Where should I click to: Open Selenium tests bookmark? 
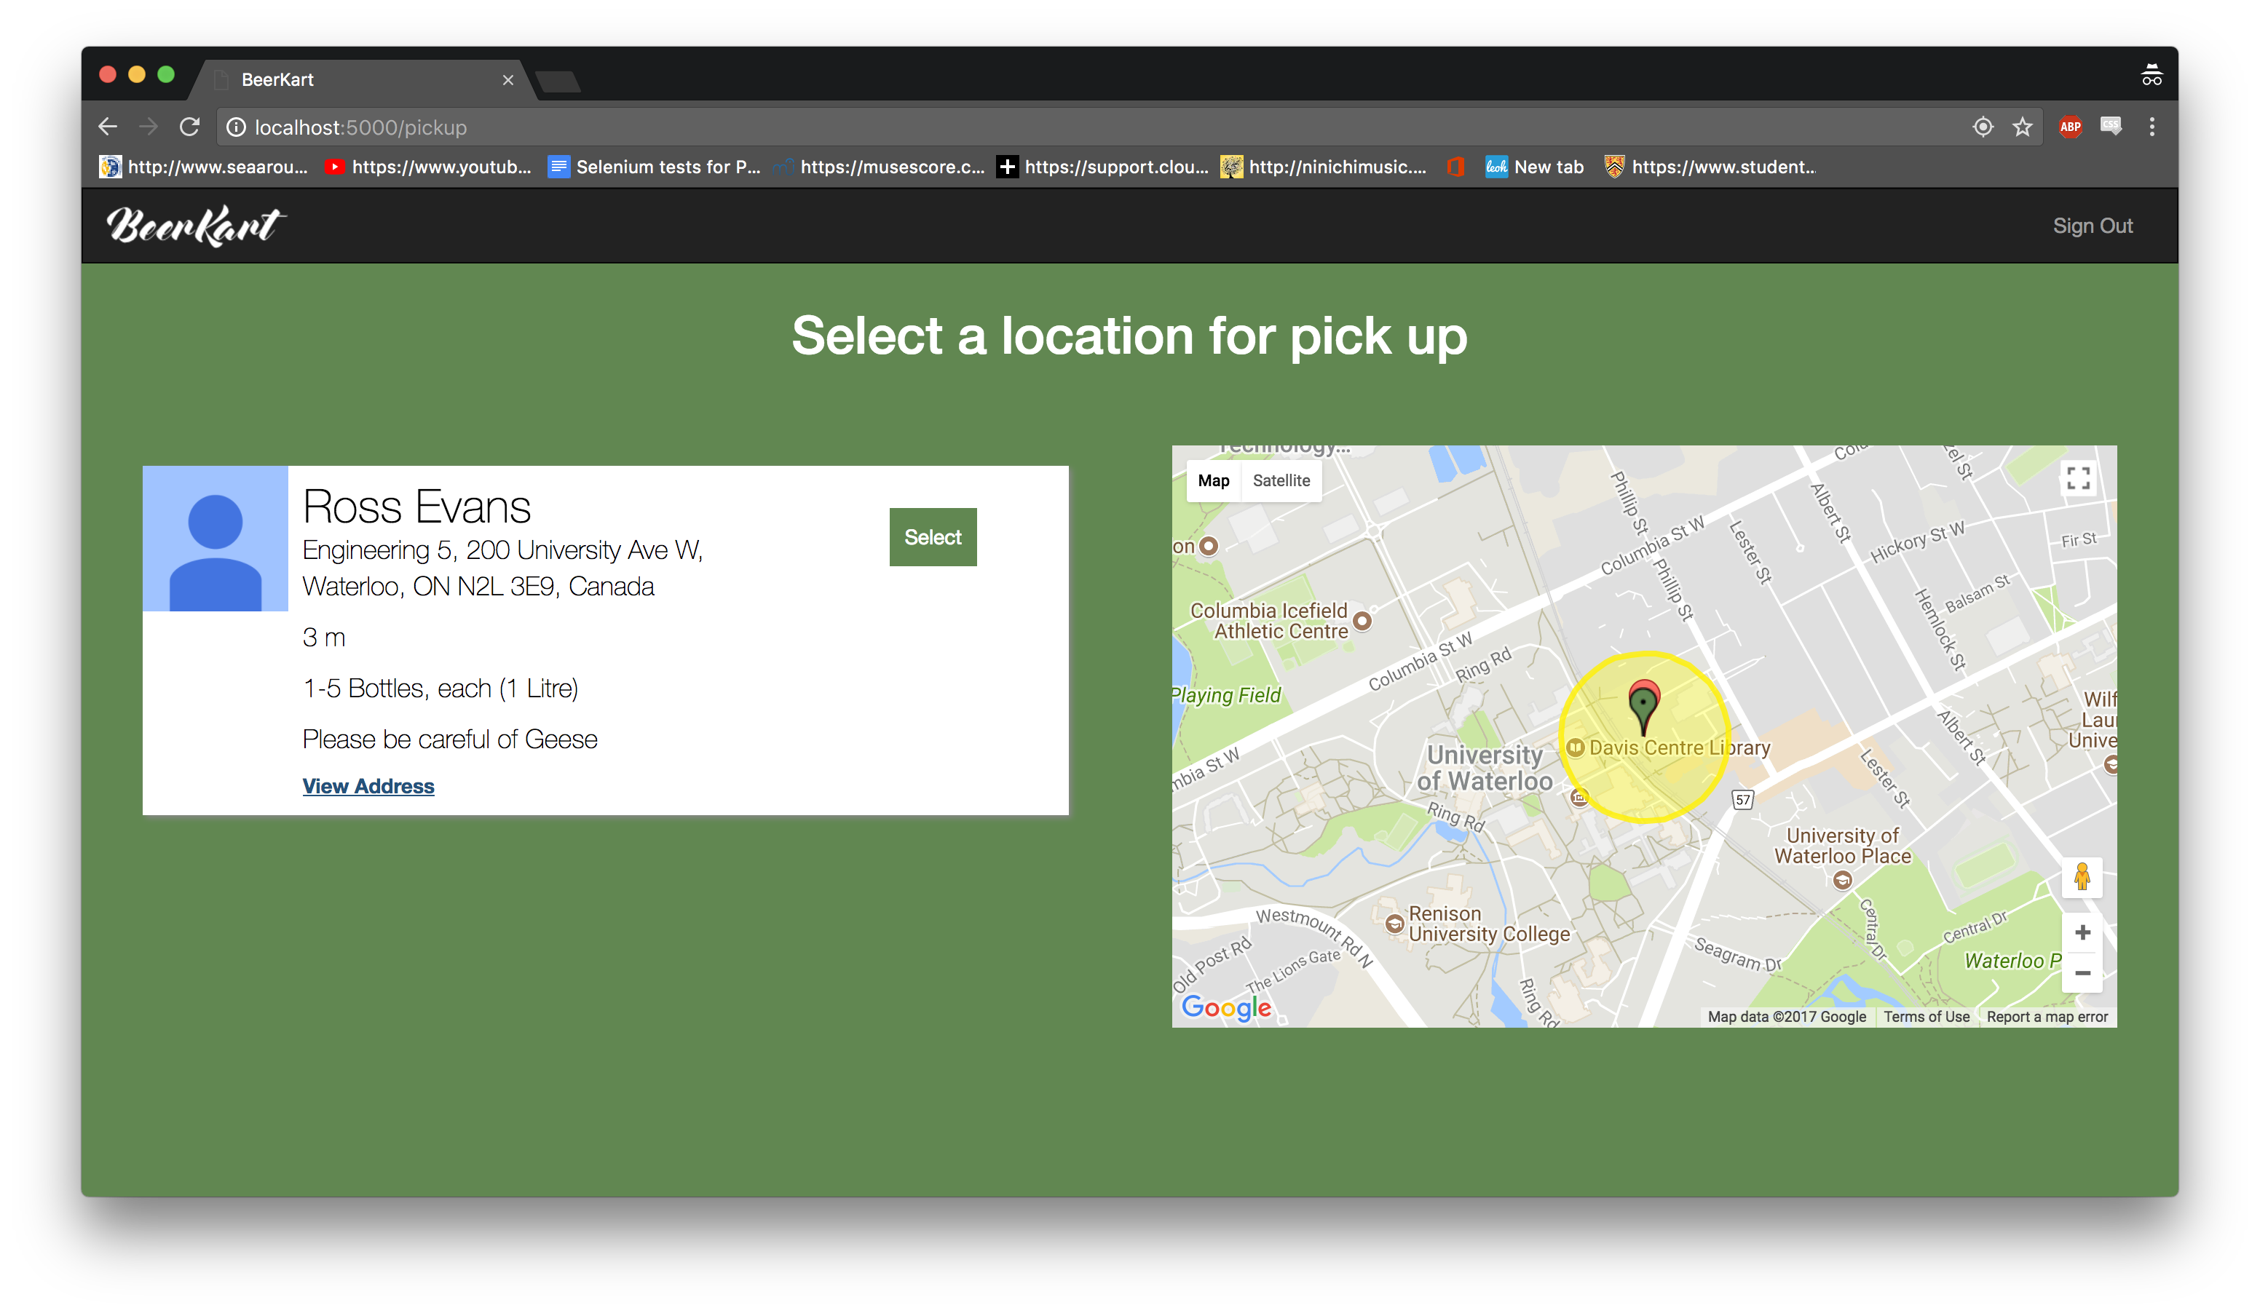pyautogui.click(x=655, y=167)
